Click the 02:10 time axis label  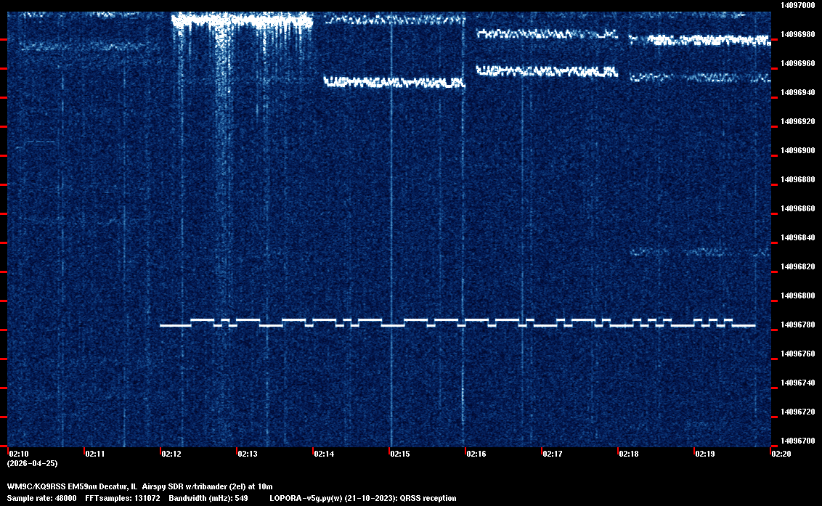17,454
